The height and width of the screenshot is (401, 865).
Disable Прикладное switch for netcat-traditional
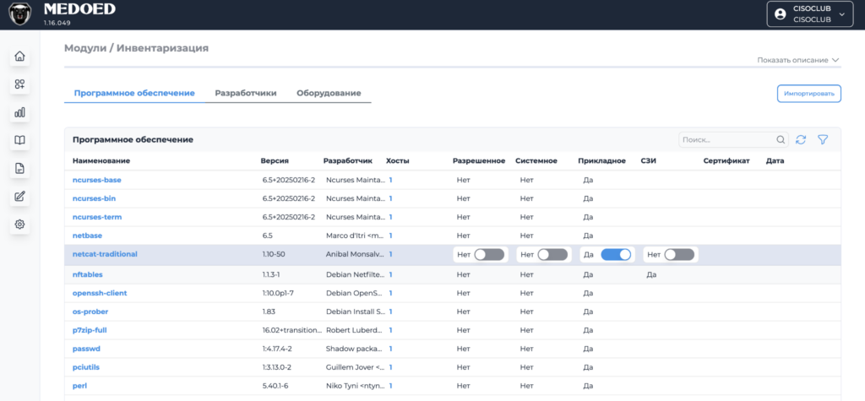click(x=616, y=254)
